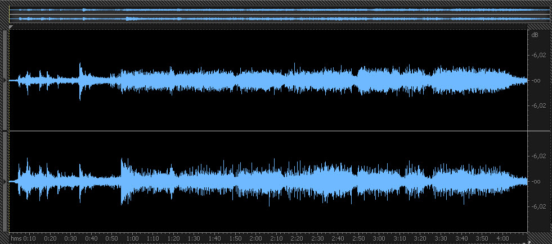Screen dimensions: 552x244
Task: Click the 3:00 mark on time ruler
Action: point(379,238)
